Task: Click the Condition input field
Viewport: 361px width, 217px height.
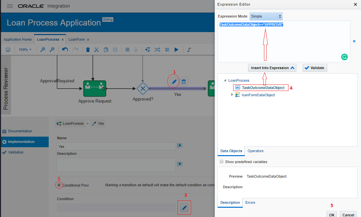Action: tap(116, 208)
